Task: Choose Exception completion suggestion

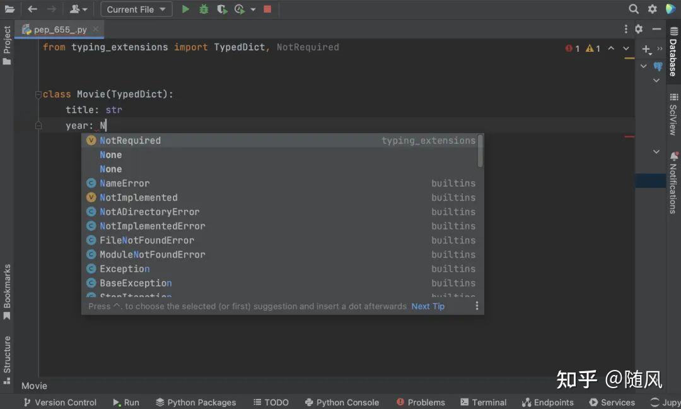Action: tap(281, 269)
